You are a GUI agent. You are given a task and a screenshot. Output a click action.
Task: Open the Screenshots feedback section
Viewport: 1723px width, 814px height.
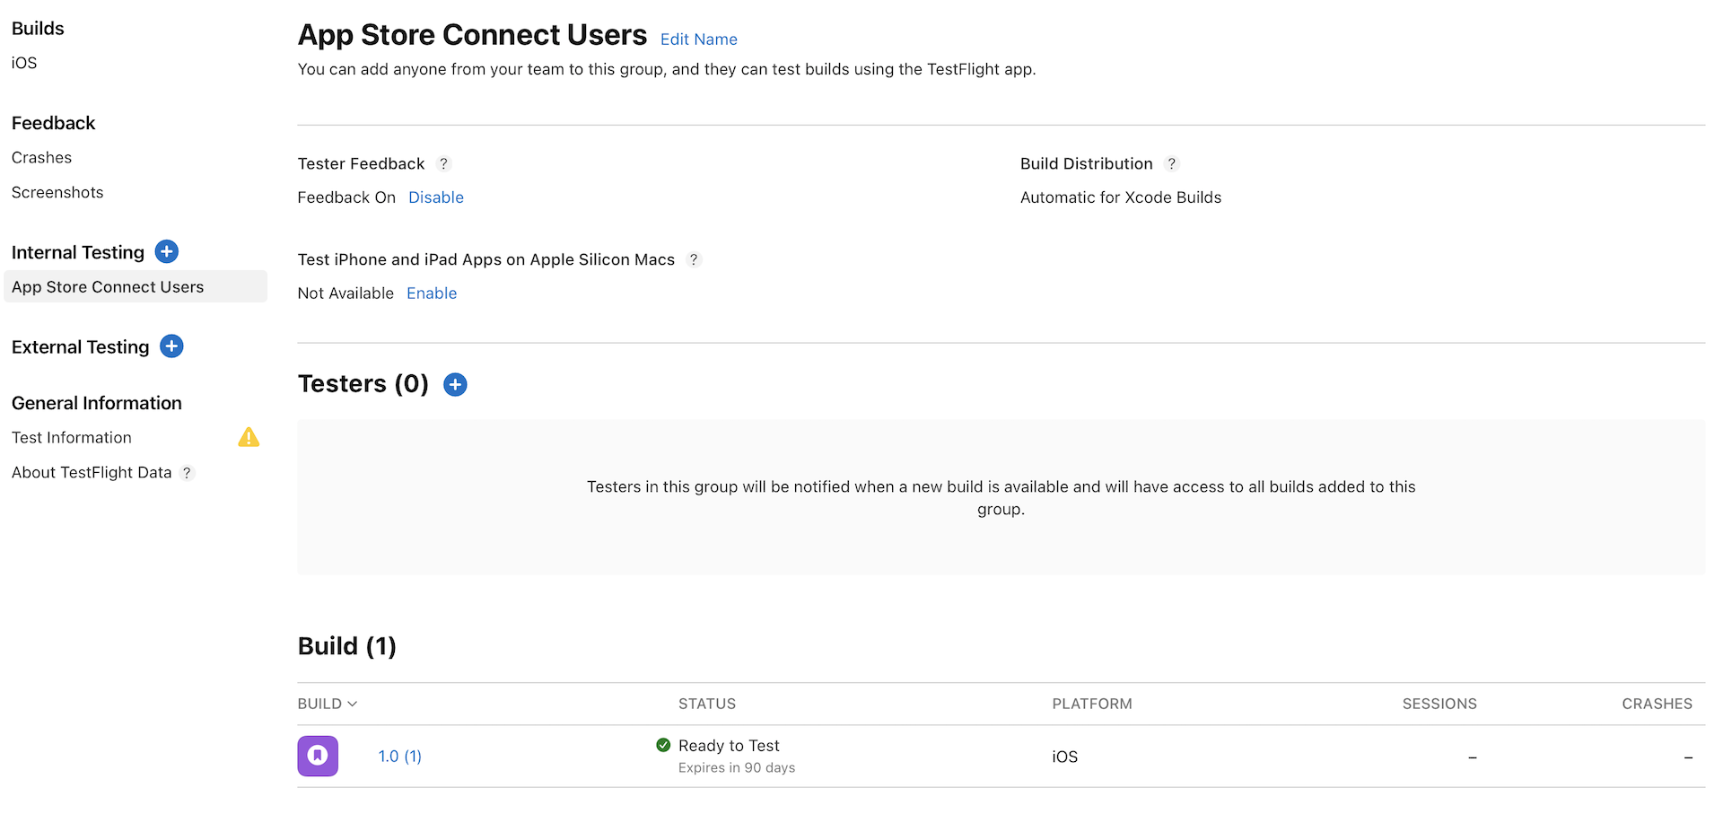(x=57, y=192)
